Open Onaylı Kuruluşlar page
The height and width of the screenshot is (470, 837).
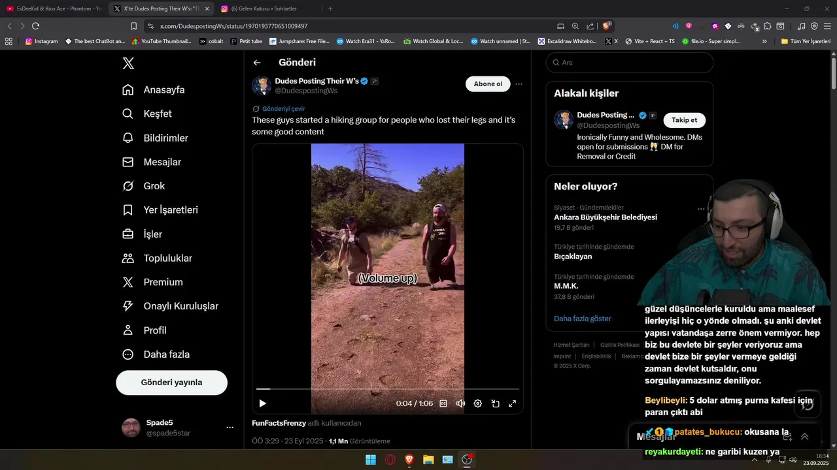pos(170,306)
